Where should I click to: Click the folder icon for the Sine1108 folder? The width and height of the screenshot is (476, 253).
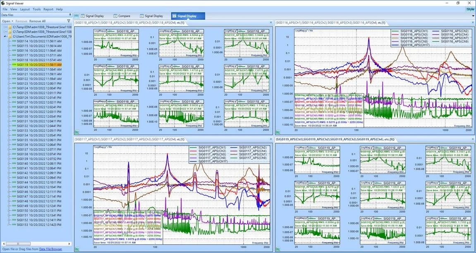(x=10, y=27)
